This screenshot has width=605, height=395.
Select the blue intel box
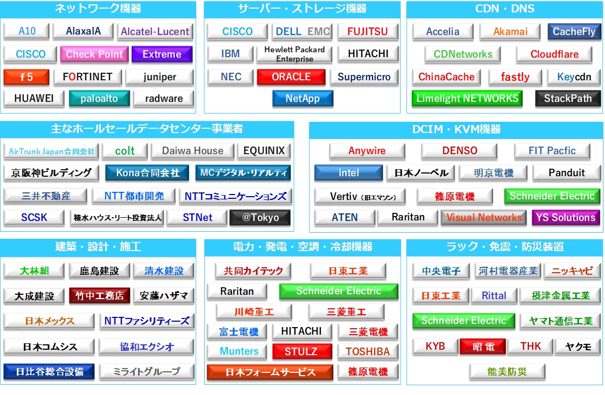click(x=348, y=173)
